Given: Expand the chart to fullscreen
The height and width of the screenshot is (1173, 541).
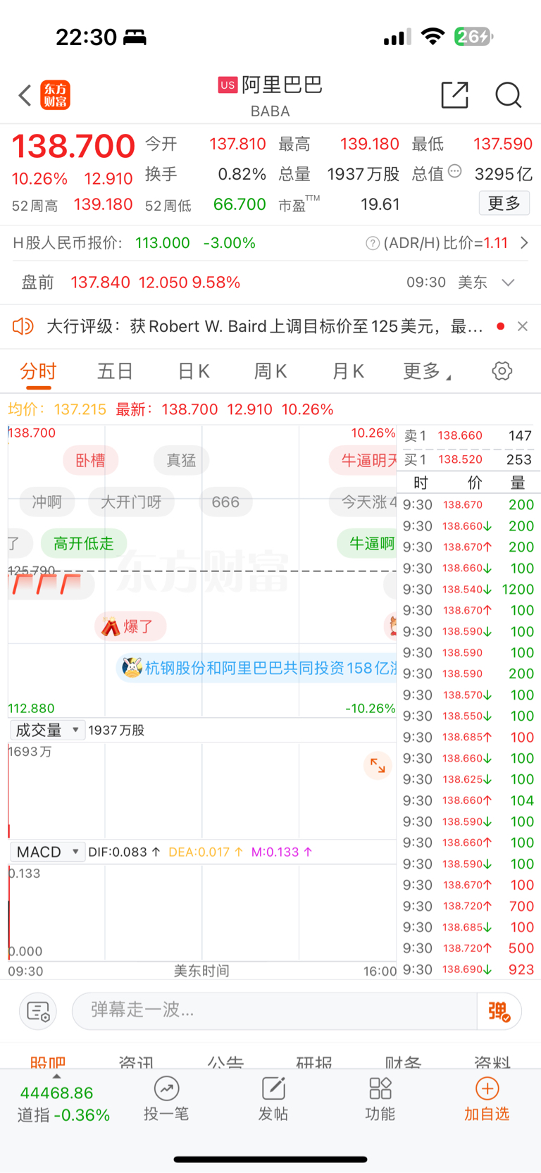Looking at the screenshot, I should click(x=378, y=766).
